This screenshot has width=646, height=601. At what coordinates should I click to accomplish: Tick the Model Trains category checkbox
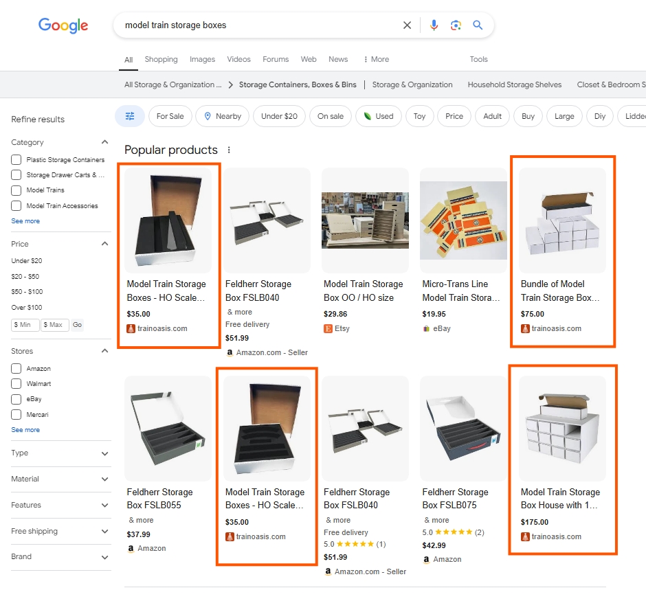pyautogui.click(x=16, y=190)
